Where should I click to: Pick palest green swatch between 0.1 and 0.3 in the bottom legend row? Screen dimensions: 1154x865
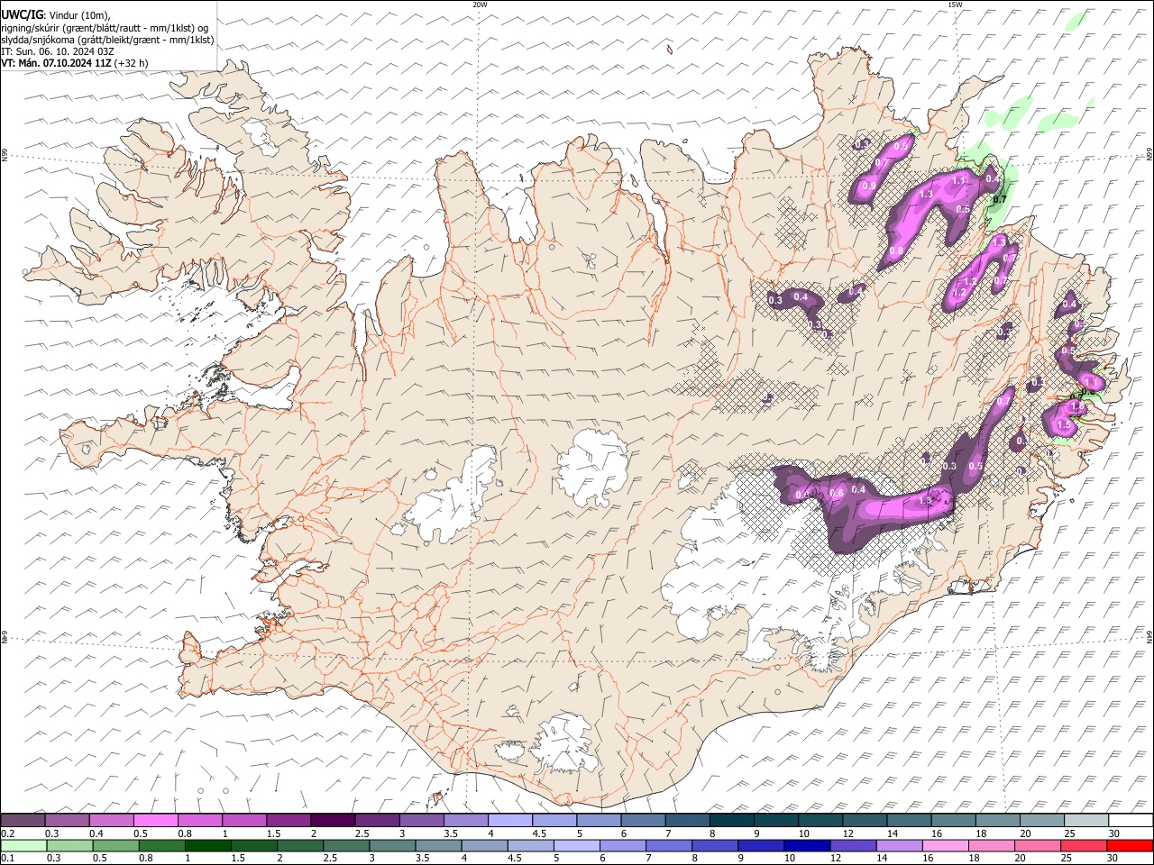coord(23,846)
